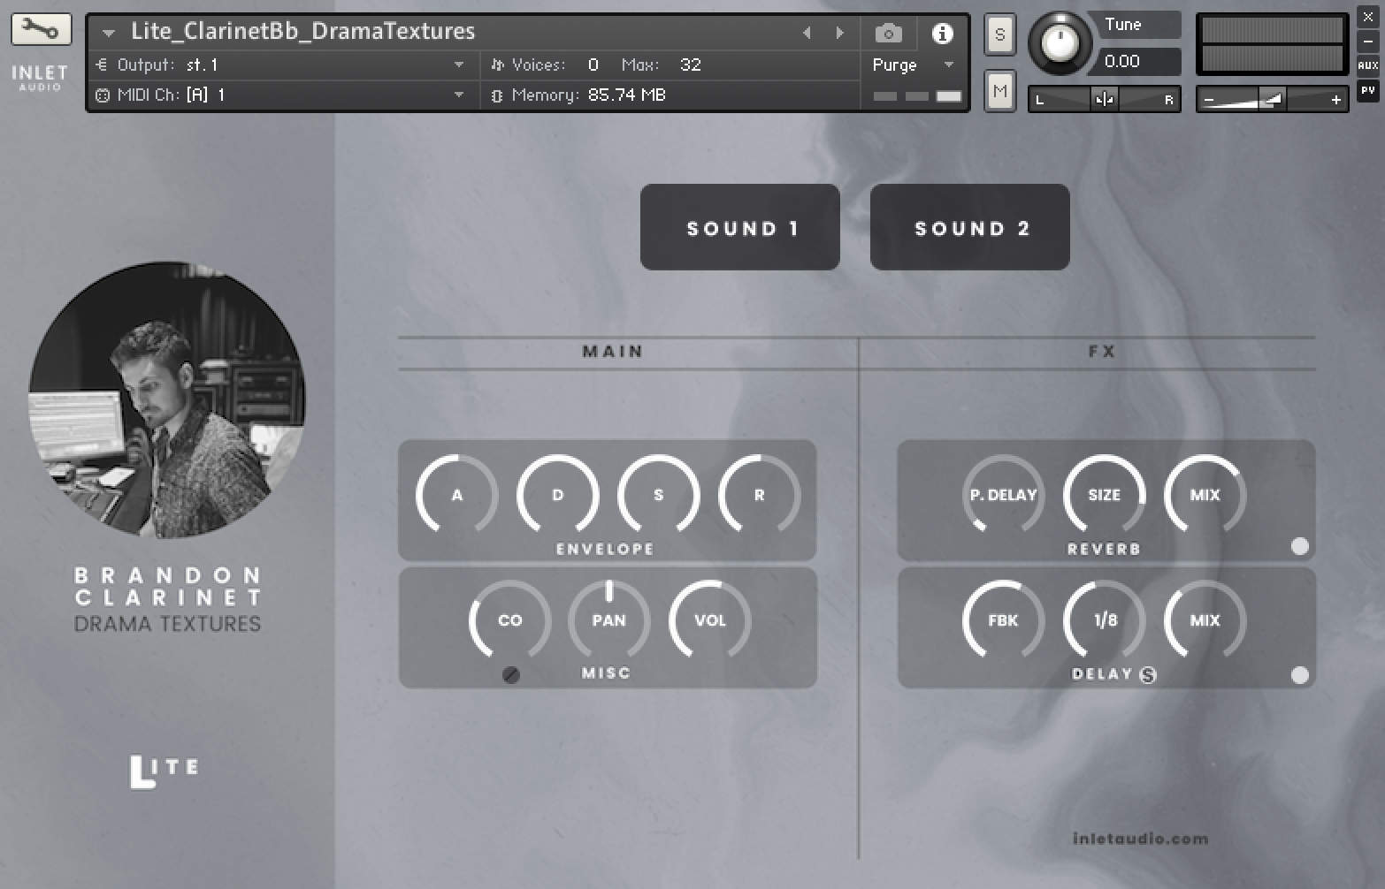The image size is (1385, 889).
Task: Click the AUX sends button
Action: 1367,65
